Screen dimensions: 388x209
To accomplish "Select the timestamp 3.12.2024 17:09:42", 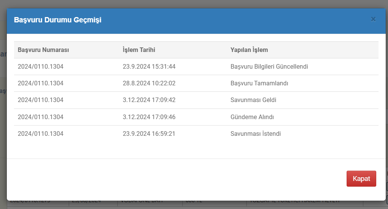I will (149, 100).
